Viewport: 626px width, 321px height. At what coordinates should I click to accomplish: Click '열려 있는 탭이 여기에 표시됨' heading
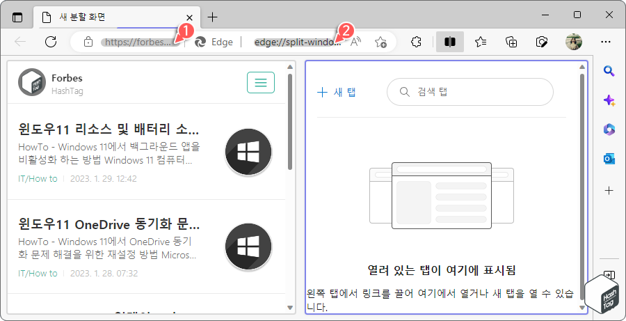[x=442, y=270]
